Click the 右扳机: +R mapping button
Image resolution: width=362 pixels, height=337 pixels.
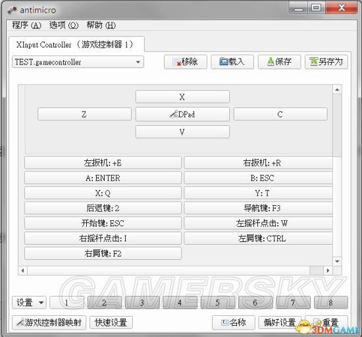click(x=258, y=163)
